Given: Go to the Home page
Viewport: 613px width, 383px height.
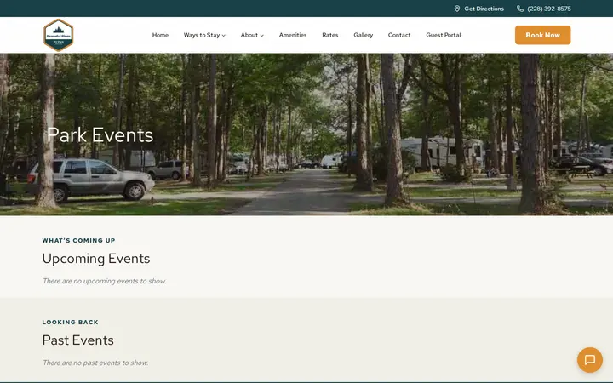Looking at the screenshot, I should (160, 35).
